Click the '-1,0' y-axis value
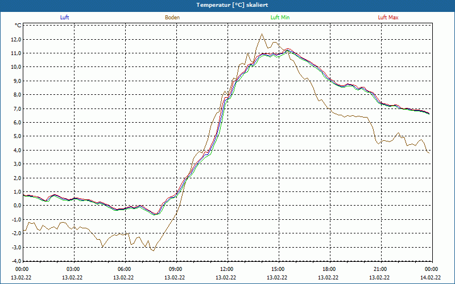Viewport: 455px width, 284px height. [x=16, y=219]
